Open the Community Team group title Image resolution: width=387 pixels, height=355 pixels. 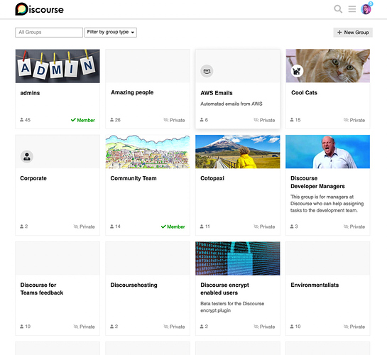coord(133,178)
